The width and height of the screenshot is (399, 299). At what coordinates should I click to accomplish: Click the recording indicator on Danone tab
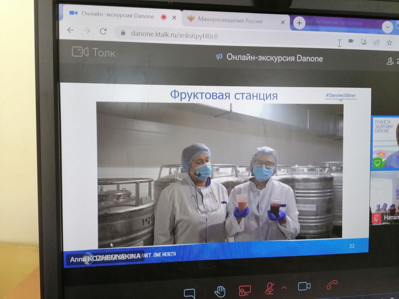pos(164,17)
